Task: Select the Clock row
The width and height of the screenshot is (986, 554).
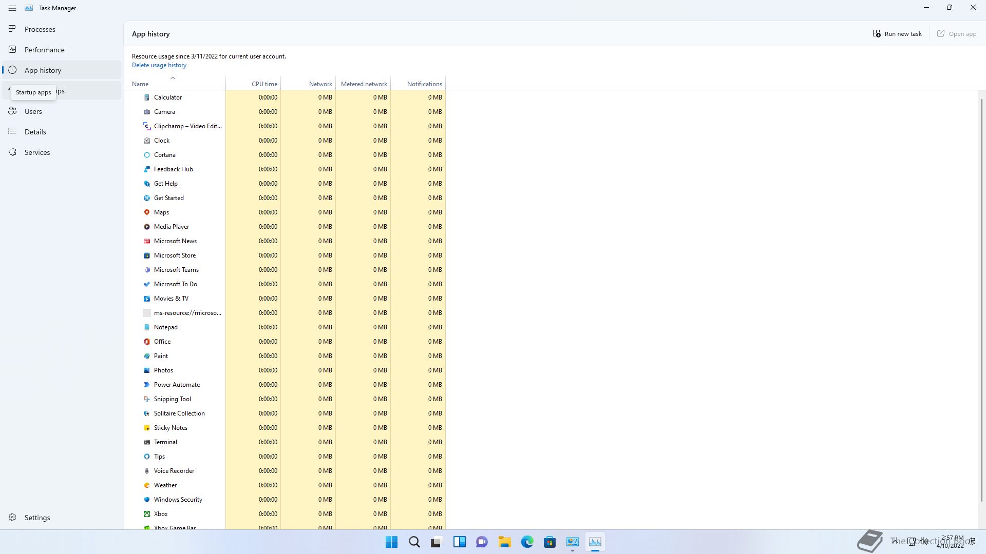Action: point(285,141)
